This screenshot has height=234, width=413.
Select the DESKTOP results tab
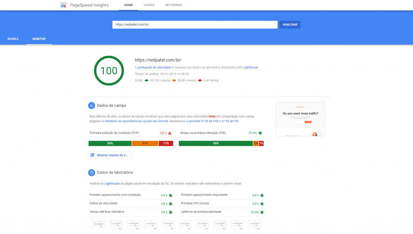point(39,39)
